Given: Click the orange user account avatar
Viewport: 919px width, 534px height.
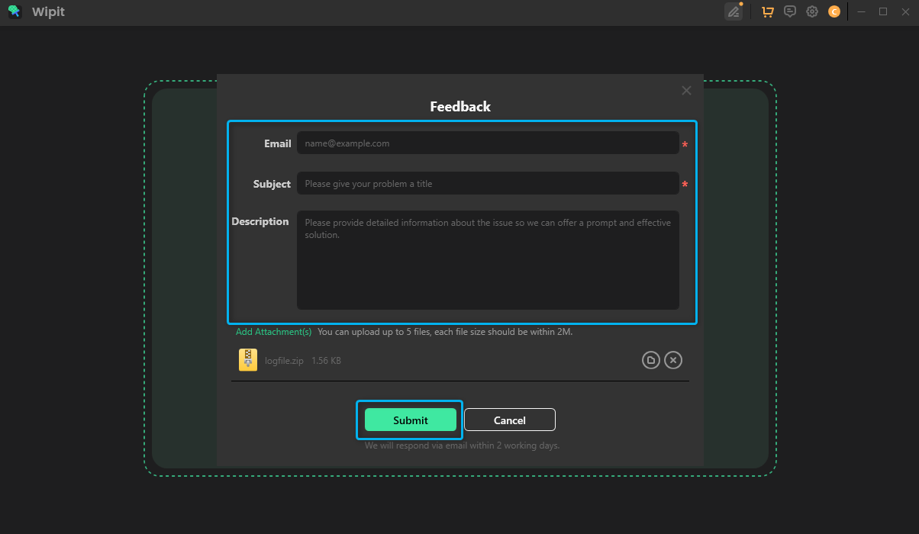Looking at the screenshot, I should (834, 11).
